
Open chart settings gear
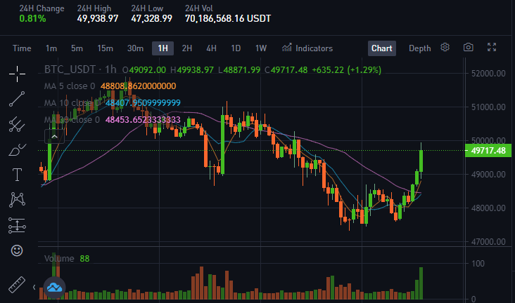[x=445, y=47]
